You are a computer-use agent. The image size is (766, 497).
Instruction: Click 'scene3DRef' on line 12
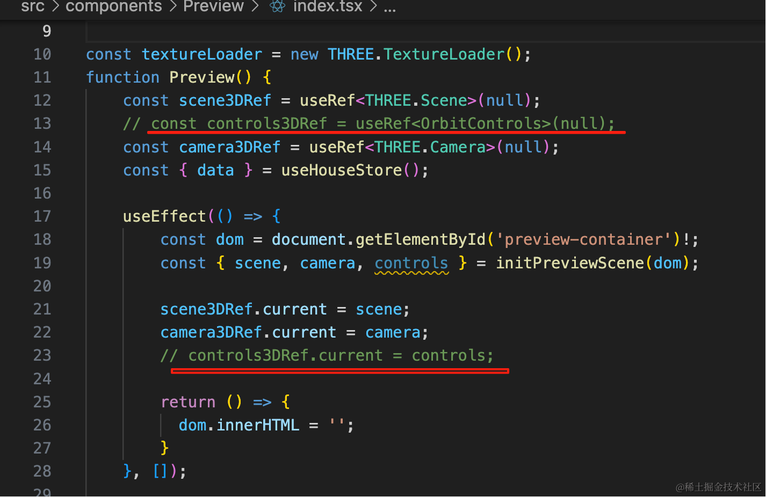pos(225,100)
